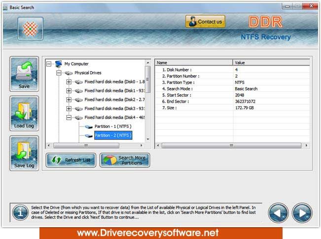The height and width of the screenshot is (239, 321).
Task: Click the Save Log folder button
Action: tap(24, 153)
